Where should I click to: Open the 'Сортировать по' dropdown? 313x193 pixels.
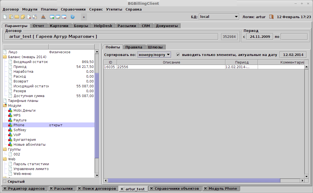pyautogui.click(x=154, y=55)
